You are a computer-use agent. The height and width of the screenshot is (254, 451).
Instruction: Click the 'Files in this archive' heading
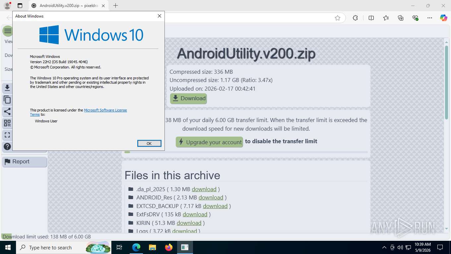172,175
